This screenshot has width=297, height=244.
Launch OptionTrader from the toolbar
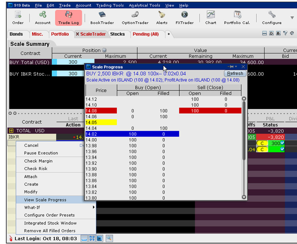(135, 18)
